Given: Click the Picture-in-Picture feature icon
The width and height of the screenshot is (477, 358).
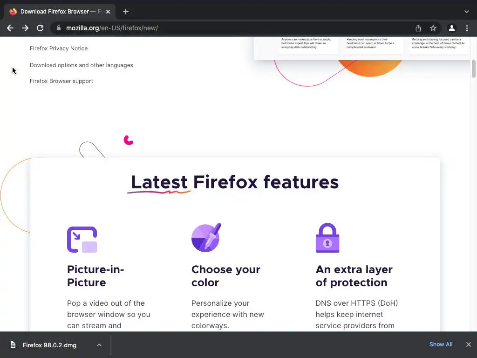Looking at the screenshot, I should tap(82, 240).
